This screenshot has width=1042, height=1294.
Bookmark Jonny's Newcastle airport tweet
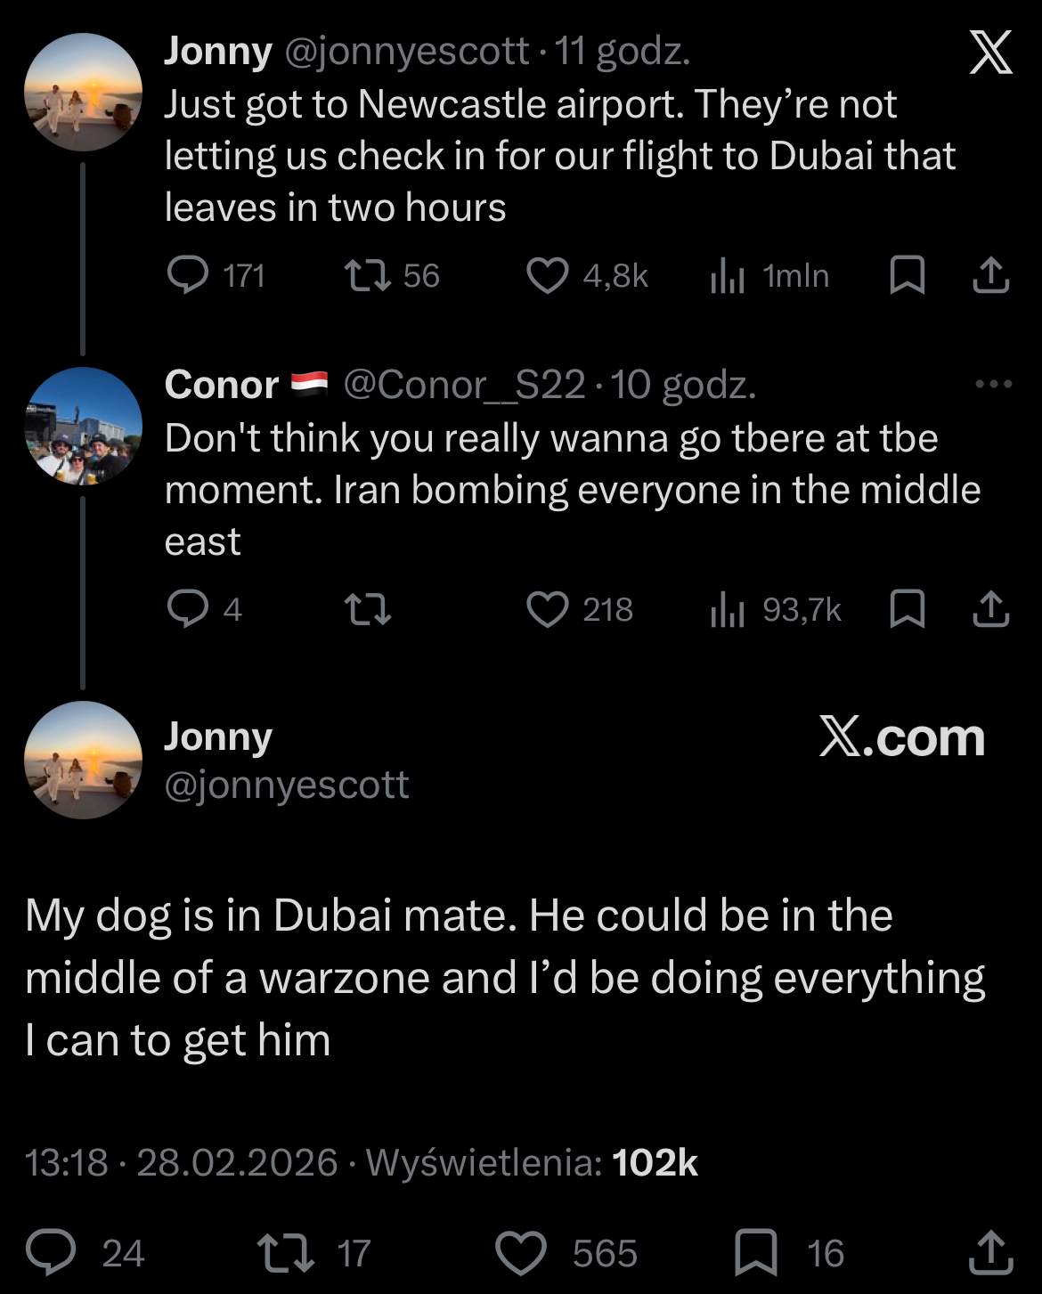(x=907, y=275)
